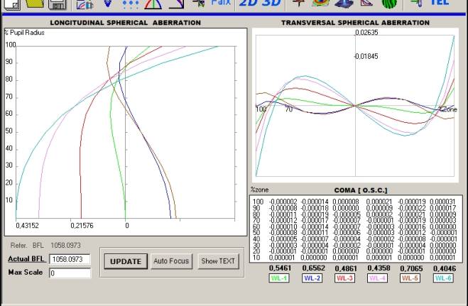This screenshot has width=468, height=306.
Task: Click the Actual BFL input field
Action: tap(70, 259)
